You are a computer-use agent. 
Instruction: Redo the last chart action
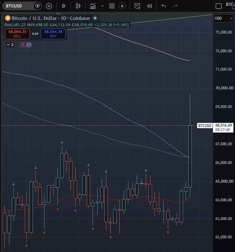(175, 6)
